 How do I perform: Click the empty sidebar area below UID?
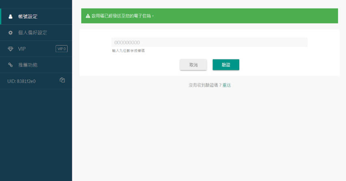36,134
